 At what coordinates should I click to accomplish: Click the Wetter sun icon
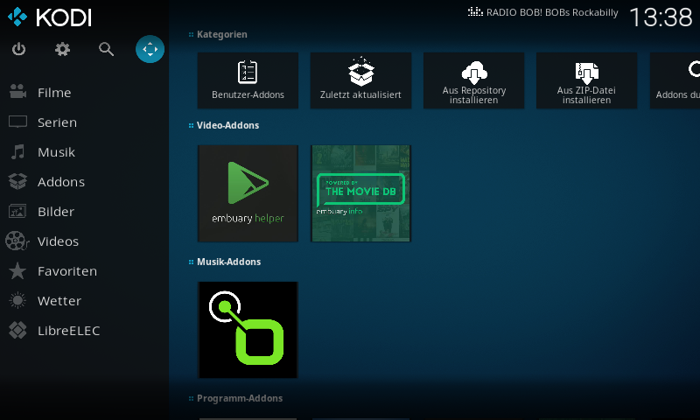[17, 300]
